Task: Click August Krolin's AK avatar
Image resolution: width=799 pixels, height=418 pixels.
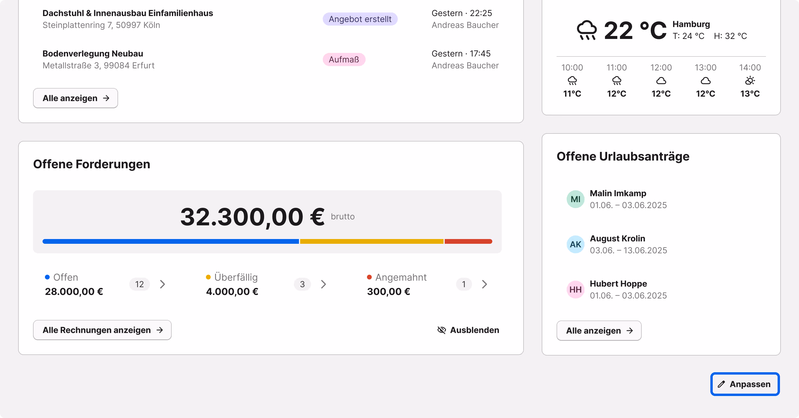Action: [x=575, y=244]
